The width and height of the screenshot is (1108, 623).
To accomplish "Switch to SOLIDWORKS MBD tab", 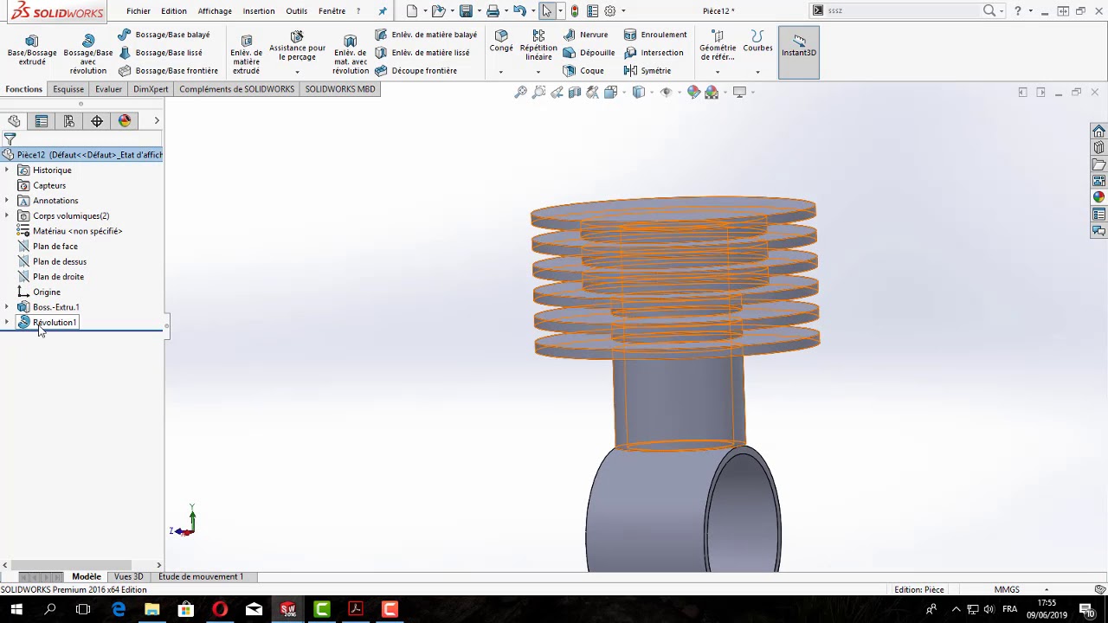I will [x=340, y=89].
